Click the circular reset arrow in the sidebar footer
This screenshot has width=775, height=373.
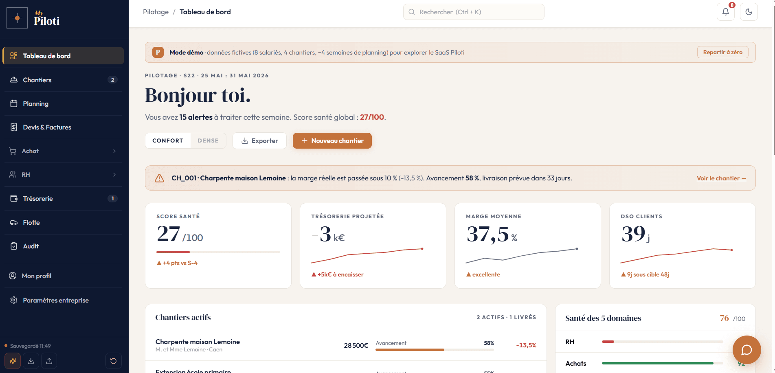pos(114,361)
